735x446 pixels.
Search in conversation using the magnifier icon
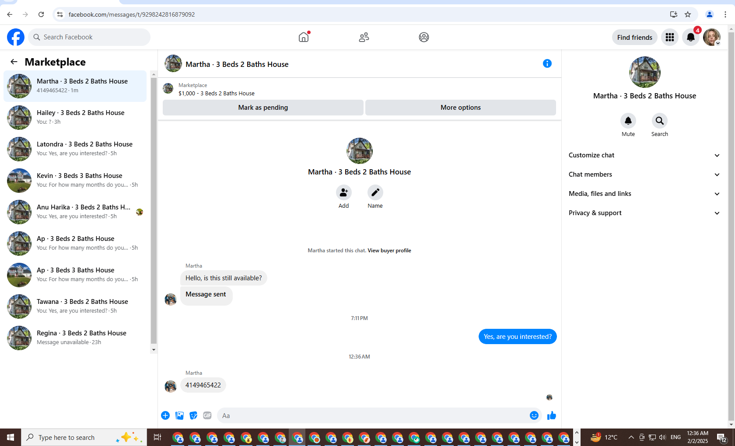pos(660,121)
